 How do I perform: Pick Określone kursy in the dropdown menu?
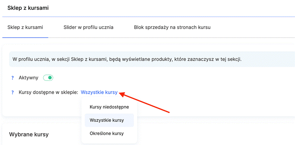(109, 134)
